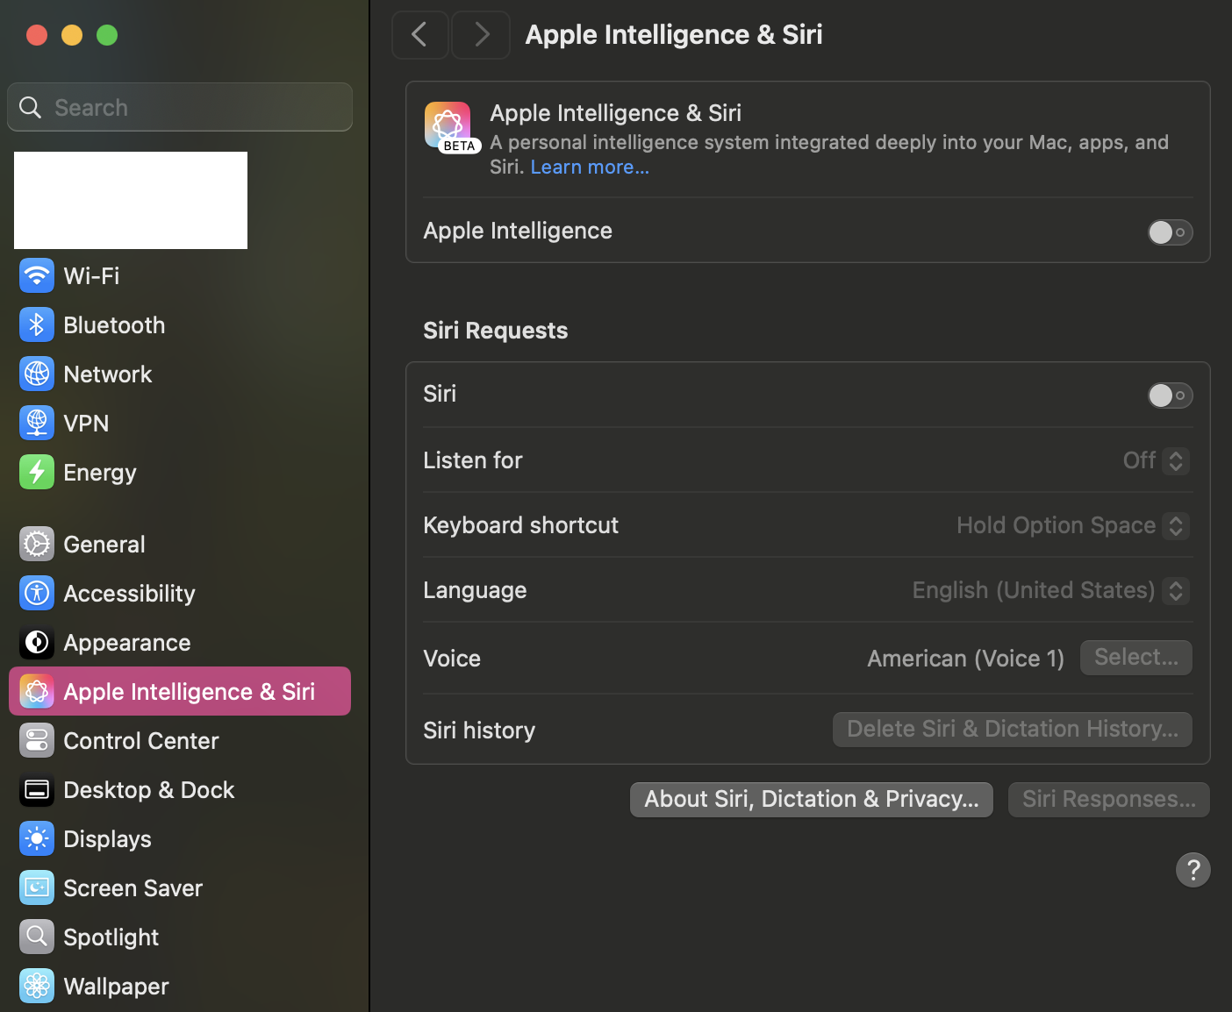Open About Siri, Dictation & Privacy
The height and width of the screenshot is (1012, 1232).
pyautogui.click(x=812, y=800)
